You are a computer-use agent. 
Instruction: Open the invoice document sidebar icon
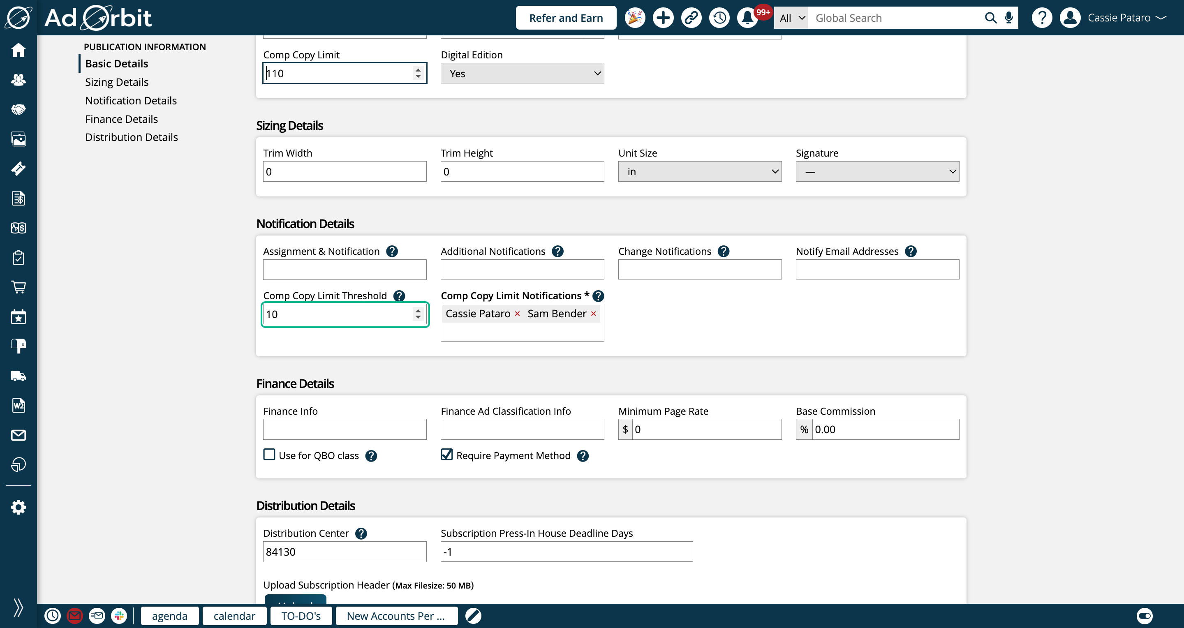tap(18, 199)
